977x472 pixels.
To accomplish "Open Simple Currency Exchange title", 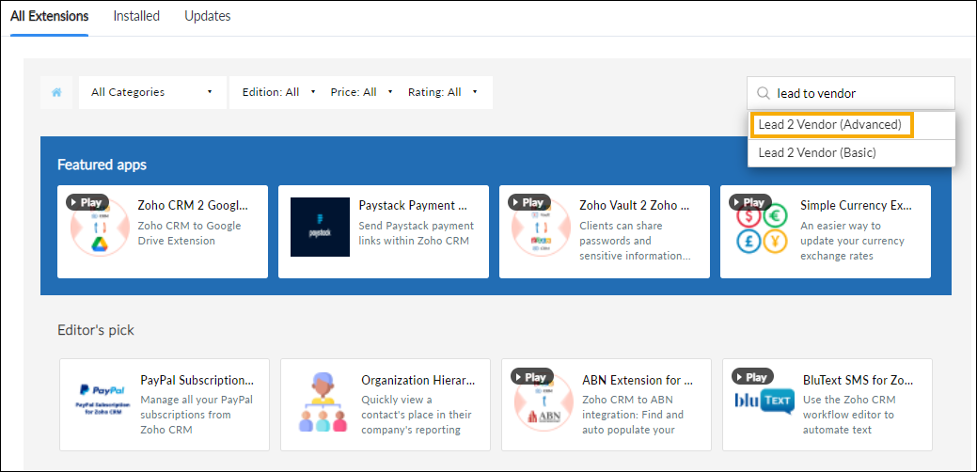I will click(856, 206).
